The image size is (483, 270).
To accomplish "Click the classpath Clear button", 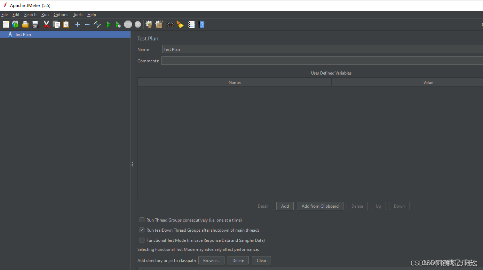I will (261, 260).
